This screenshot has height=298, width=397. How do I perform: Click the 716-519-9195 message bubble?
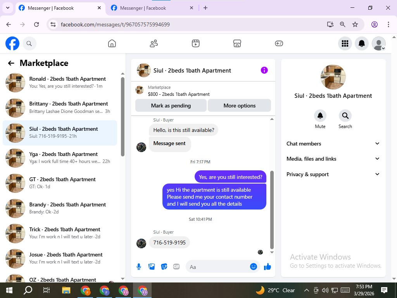click(169, 243)
